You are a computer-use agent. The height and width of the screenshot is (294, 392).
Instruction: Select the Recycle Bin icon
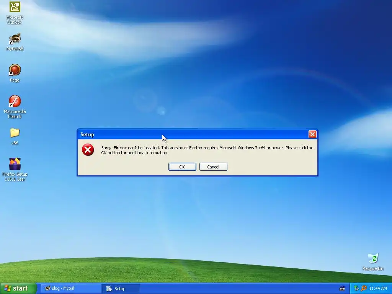click(x=373, y=262)
